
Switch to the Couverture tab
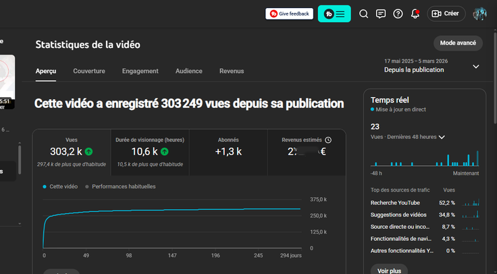89,71
